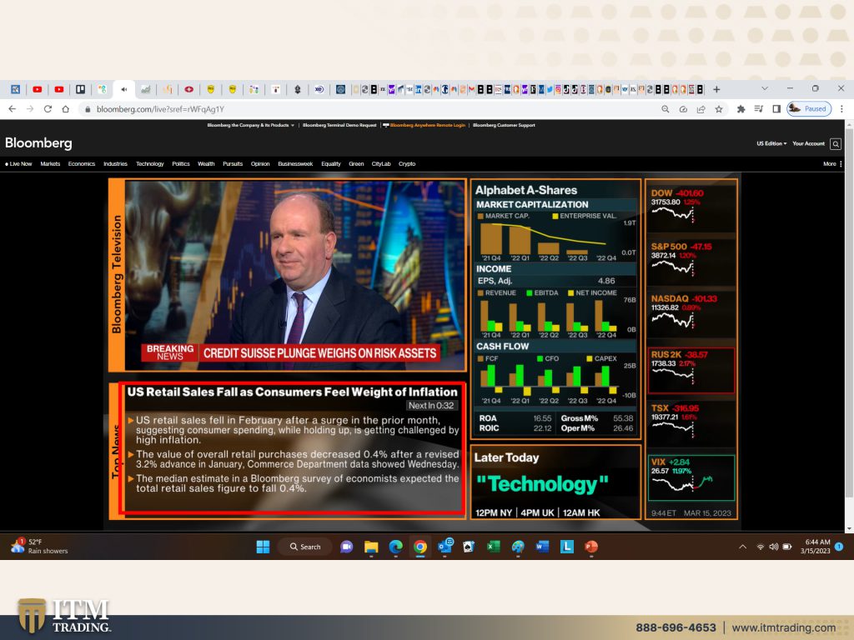Click the zoom magnifier icon in address bar
The image size is (854, 640).
[x=666, y=109]
